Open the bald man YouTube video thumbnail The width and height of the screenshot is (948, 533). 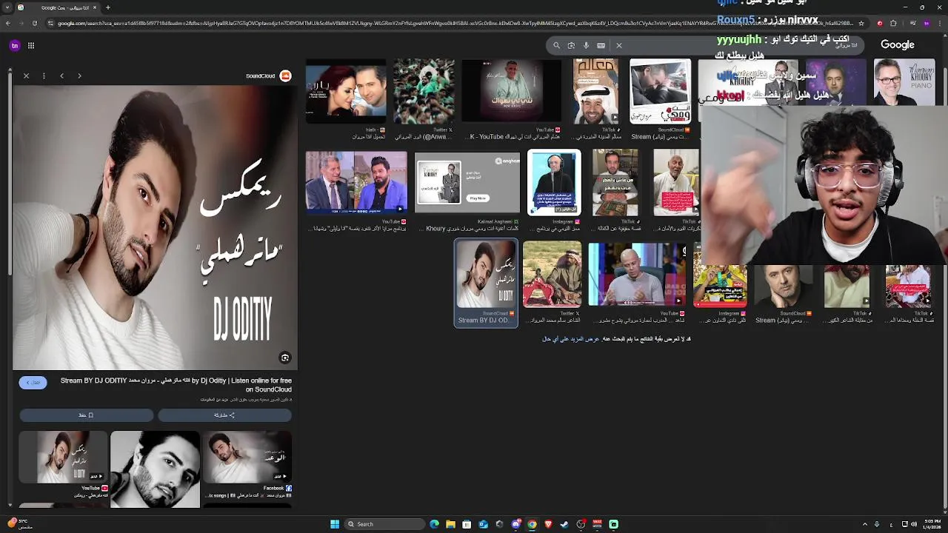637,274
